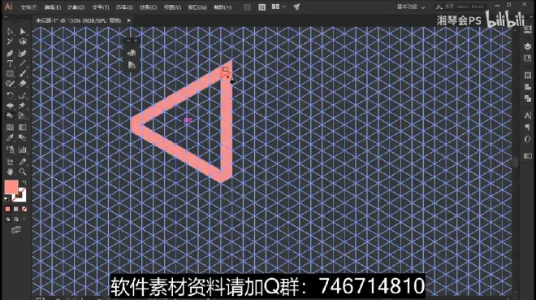The image size is (536, 300).
Task: Apply Gradient mode button
Action: point(16,209)
